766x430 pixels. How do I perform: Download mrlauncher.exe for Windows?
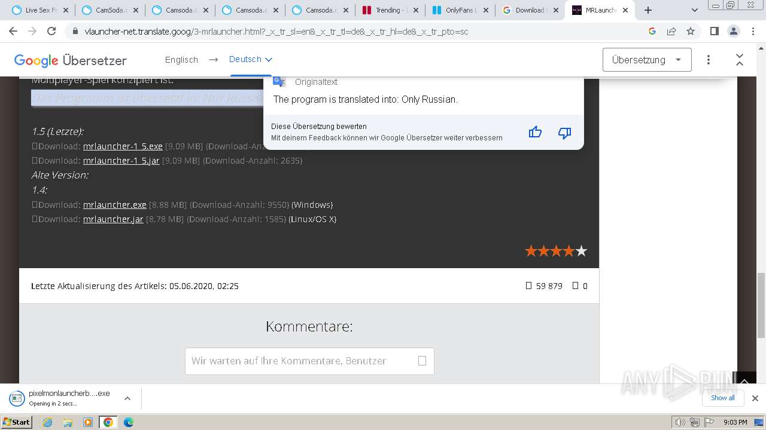[115, 205]
